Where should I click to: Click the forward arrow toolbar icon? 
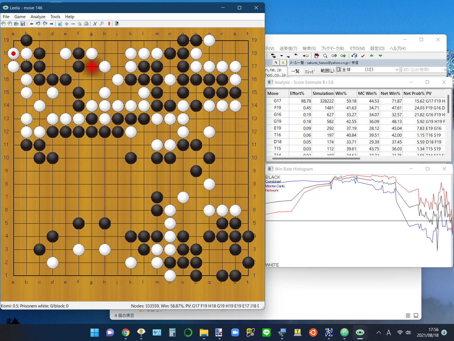(x=52, y=24)
